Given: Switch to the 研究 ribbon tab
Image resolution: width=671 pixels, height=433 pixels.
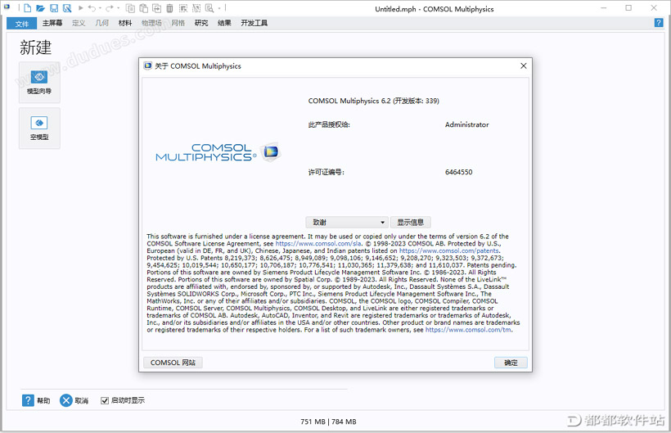Looking at the screenshot, I should tap(201, 23).
